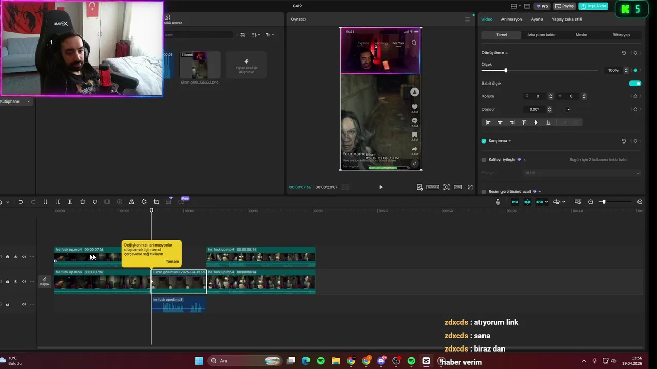Switch to the Ayarla tab
This screenshot has width=657, height=369.
[537, 19]
